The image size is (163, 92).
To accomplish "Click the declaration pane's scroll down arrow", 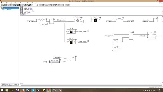I will click(x=162, y=13).
